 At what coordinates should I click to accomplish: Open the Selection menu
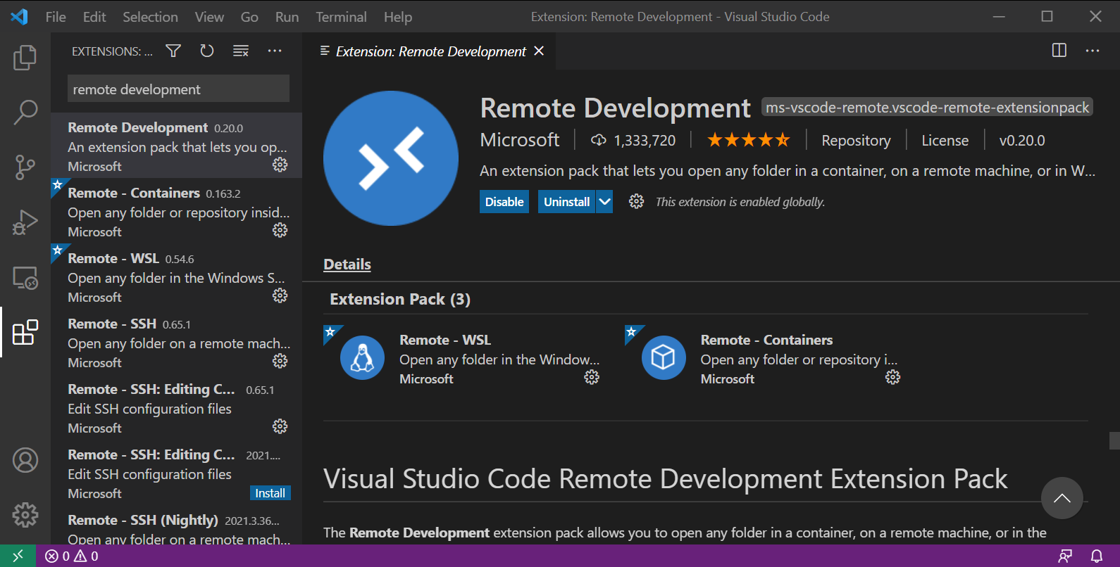pos(150,17)
